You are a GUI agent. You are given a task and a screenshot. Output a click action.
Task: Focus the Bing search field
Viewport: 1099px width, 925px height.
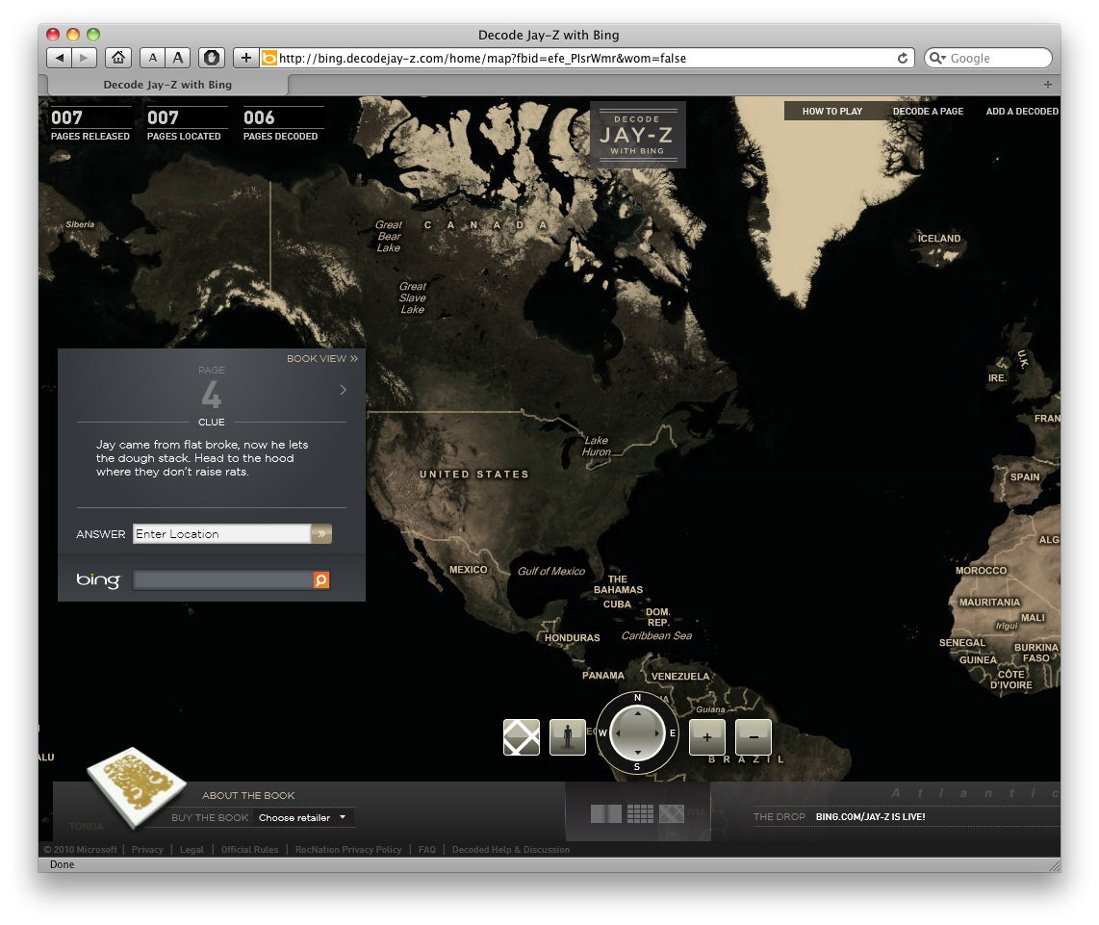223,580
